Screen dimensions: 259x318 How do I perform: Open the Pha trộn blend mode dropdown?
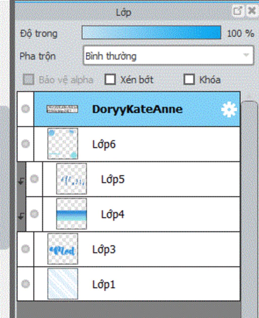(x=168, y=55)
